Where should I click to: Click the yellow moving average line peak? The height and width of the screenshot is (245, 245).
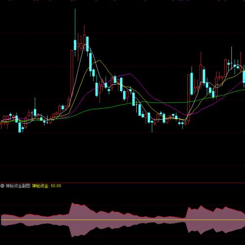click(99, 60)
